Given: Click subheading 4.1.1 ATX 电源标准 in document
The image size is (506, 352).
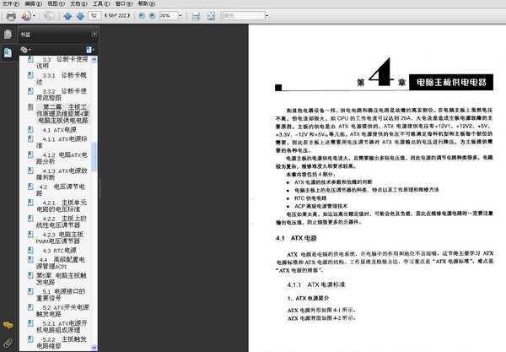Looking at the screenshot, I should tap(316, 284).
